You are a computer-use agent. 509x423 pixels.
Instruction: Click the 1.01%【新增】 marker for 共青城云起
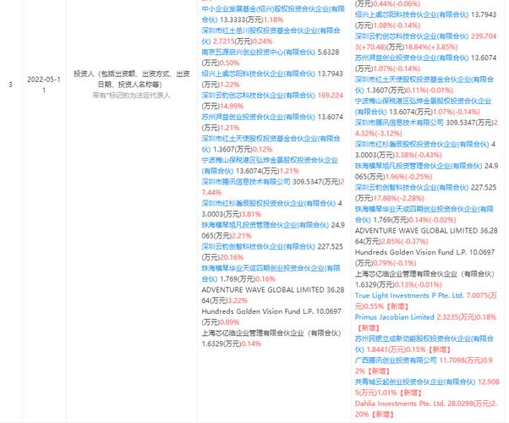click(399, 393)
